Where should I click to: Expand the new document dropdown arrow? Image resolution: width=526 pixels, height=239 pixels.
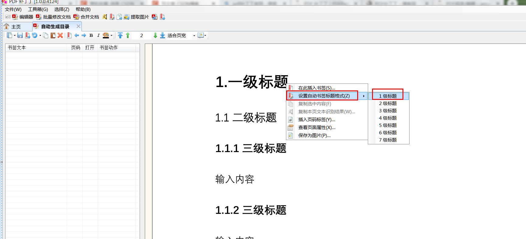[x=15, y=36]
